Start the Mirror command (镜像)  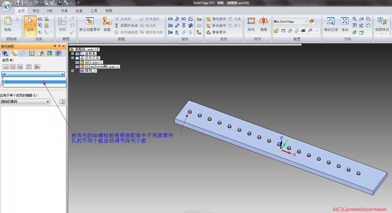pos(264,24)
